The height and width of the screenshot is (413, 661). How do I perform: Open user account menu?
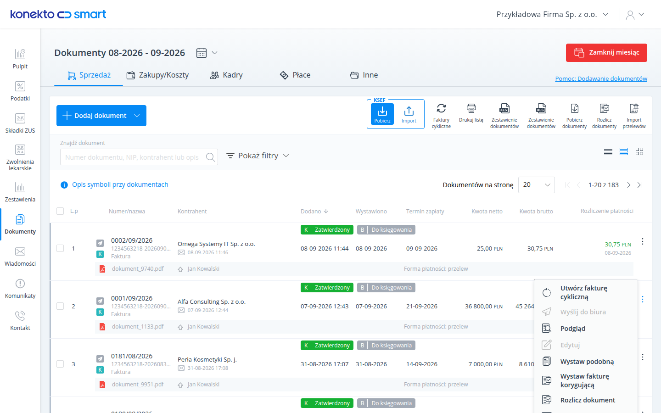tap(635, 15)
